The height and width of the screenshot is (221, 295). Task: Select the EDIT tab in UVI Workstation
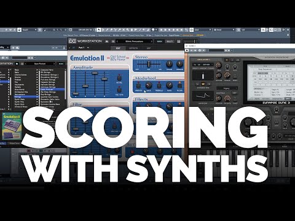point(118,48)
